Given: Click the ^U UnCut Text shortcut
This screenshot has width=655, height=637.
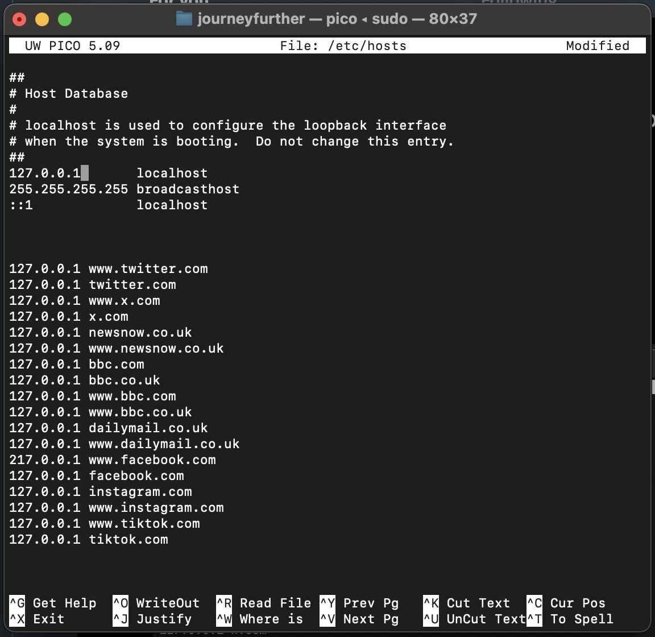Looking at the screenshot, I should (475, 619).
